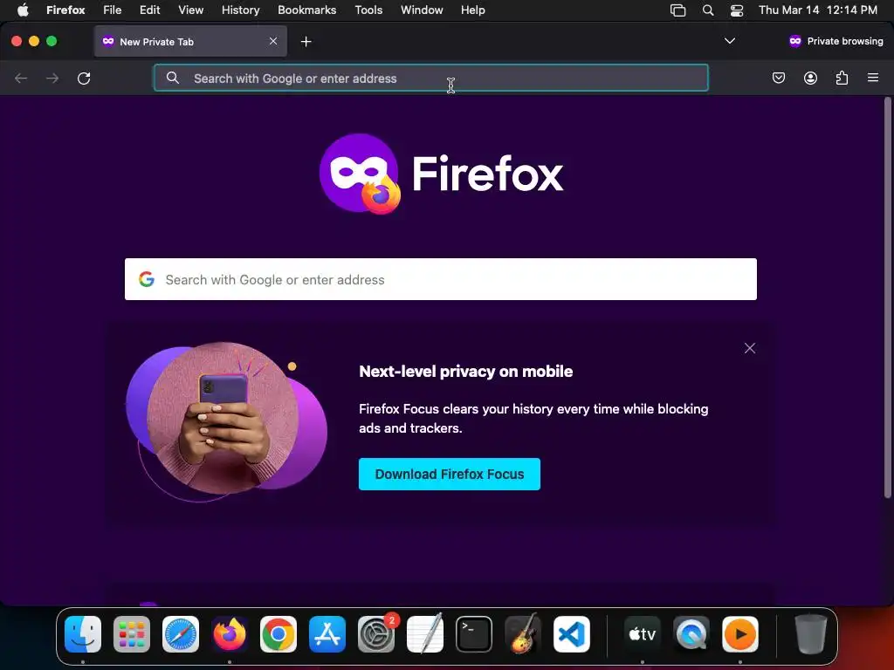Open a new tab with plus button
The image size is (894, 670).
click(x=306, y=42)
